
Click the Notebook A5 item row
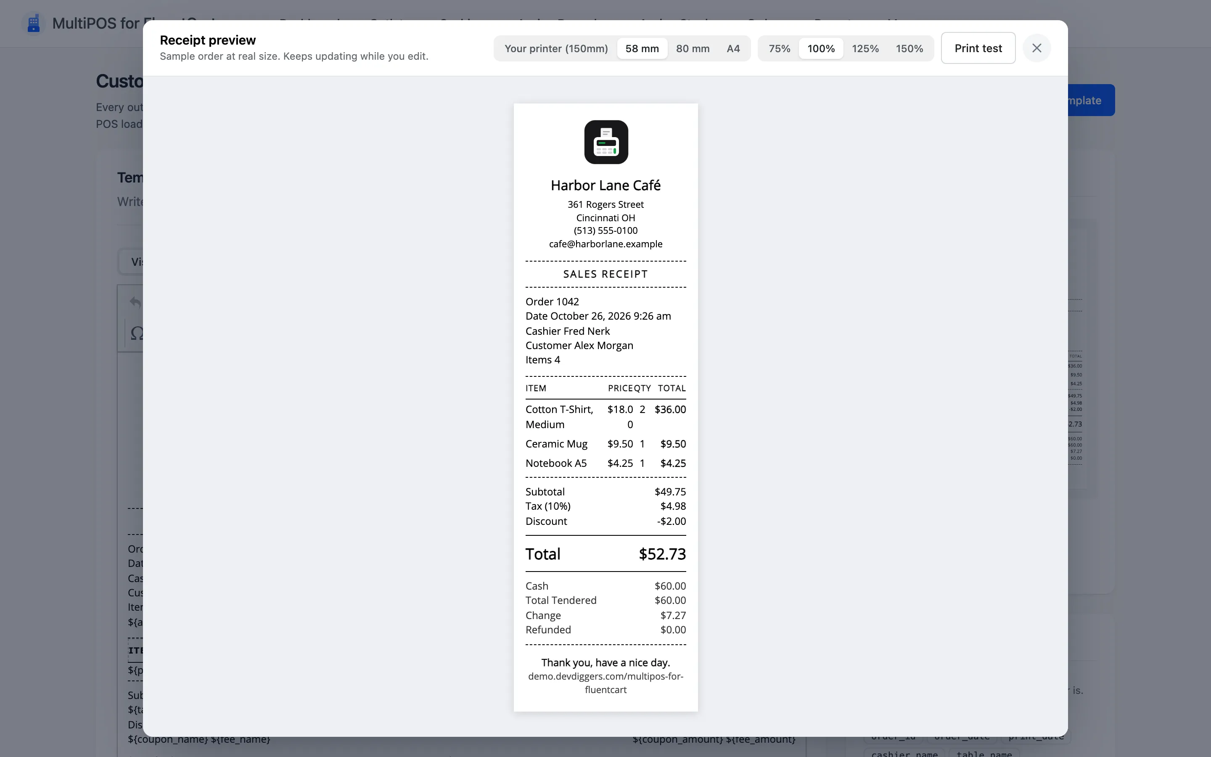tap(605, 463)
